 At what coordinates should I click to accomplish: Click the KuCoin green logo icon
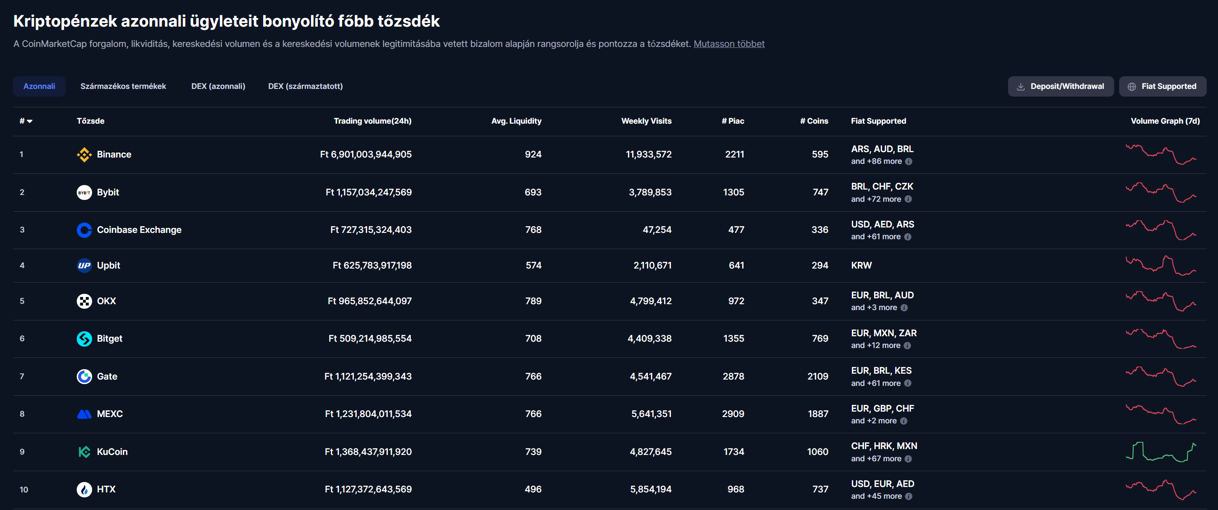pos(84,452)
